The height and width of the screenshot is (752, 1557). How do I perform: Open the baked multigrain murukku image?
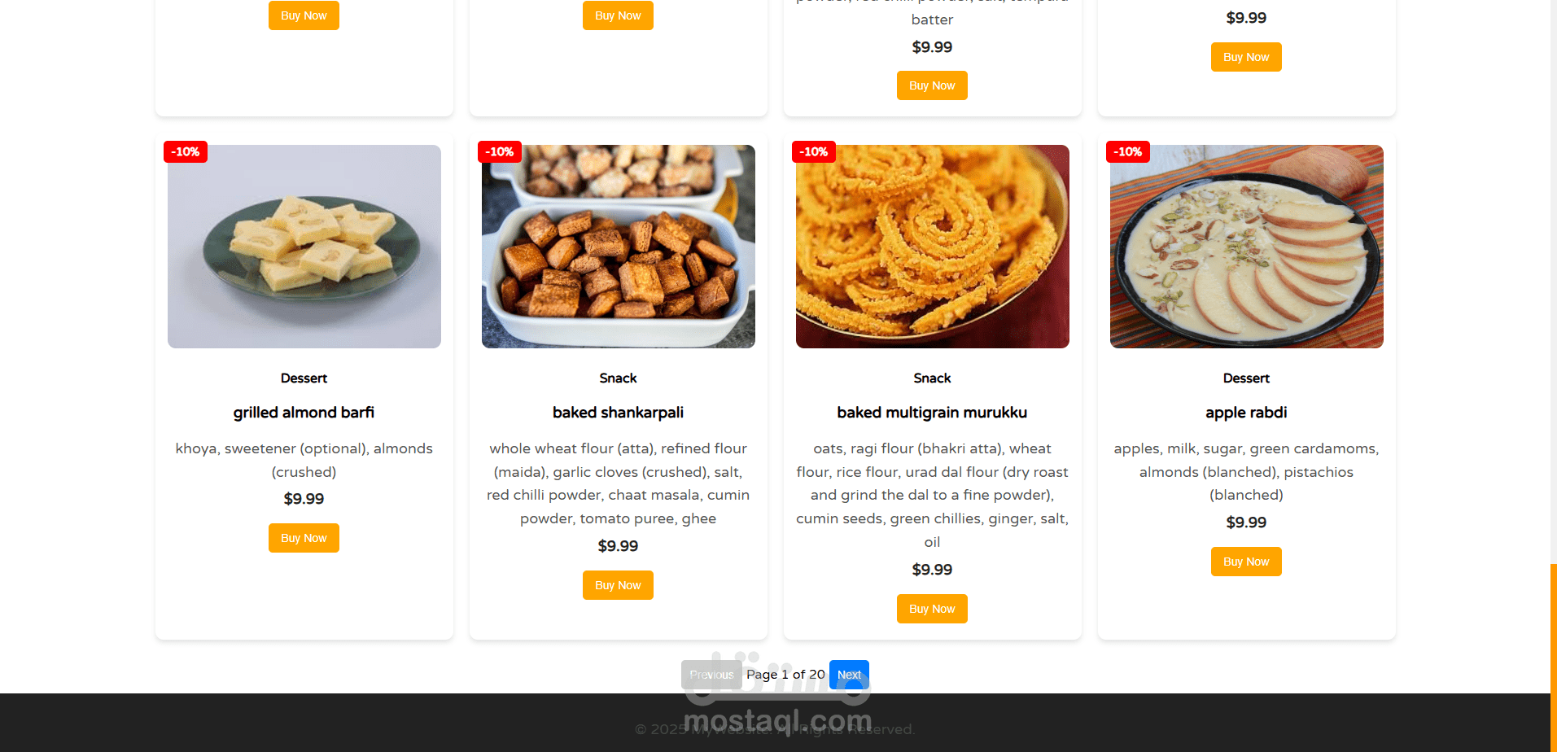pyautogui.click(x=933, y=247)
